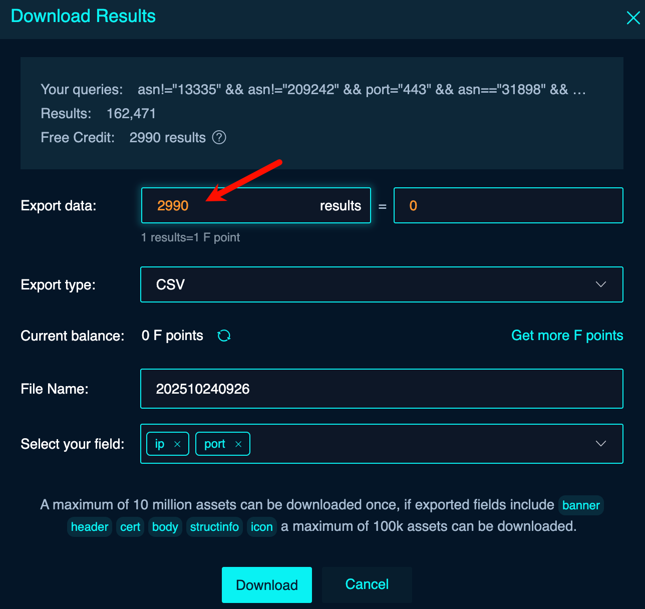
Task: Remove the ip field tag
Action: point(177,444)
